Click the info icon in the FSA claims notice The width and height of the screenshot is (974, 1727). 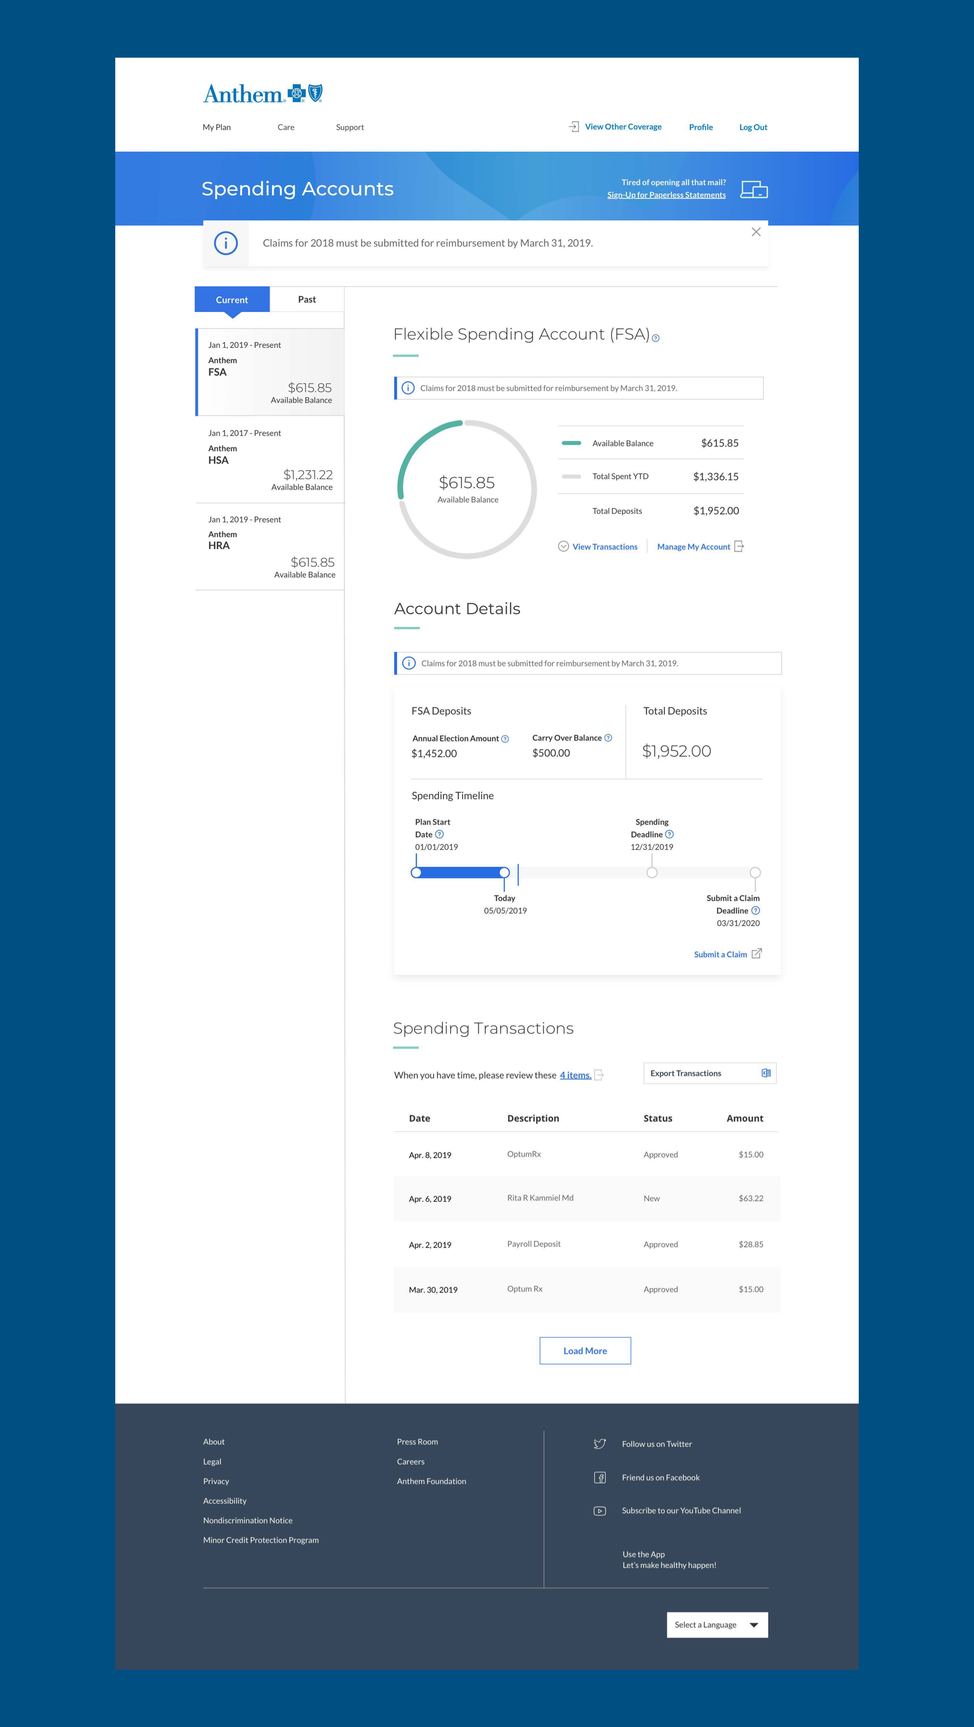(408, 388)
